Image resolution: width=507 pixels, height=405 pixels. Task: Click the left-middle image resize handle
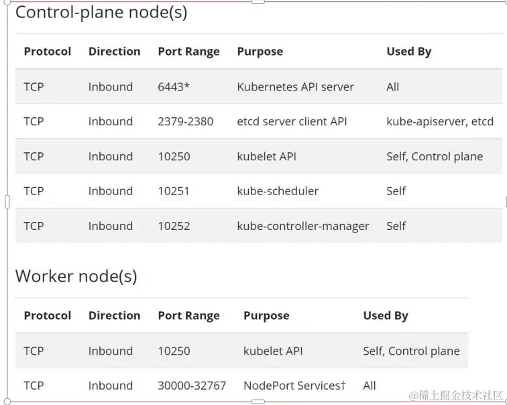7,201
